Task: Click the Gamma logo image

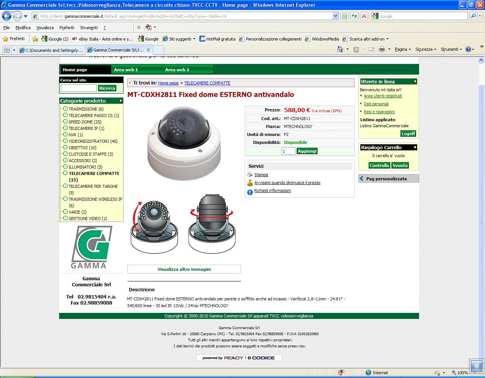Action: pos(91,247)
